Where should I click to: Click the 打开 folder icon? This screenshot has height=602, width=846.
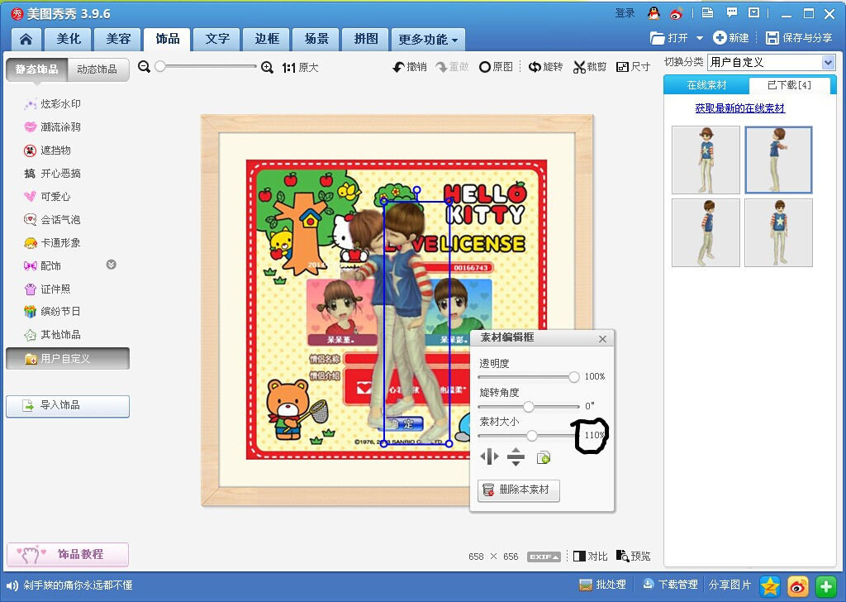pos(657,38)
